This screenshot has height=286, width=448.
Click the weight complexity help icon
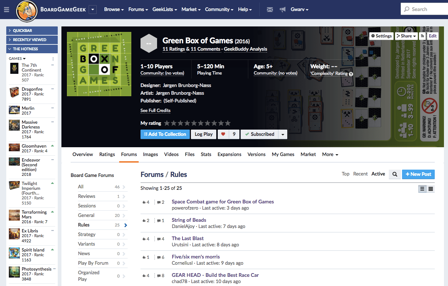tap(351, 74)
